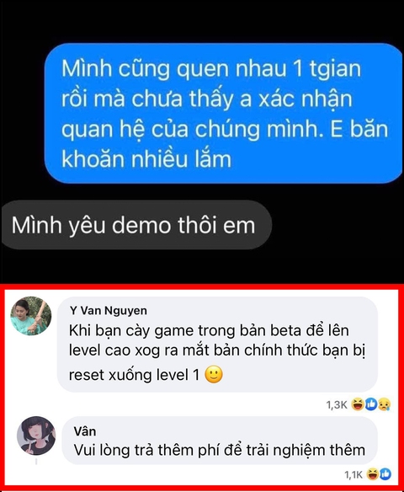Click the word "demo" in the gray message
Image resolution: width=404 pixels, height=492 pixels.
click(141, 225)
